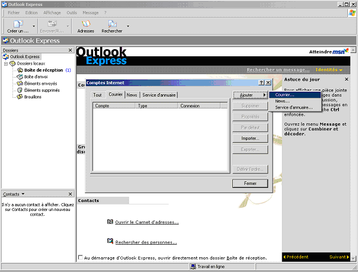Close the Comptes Internet dialog
This screenshot has width=358, height=272.
[x=268, y=82]
